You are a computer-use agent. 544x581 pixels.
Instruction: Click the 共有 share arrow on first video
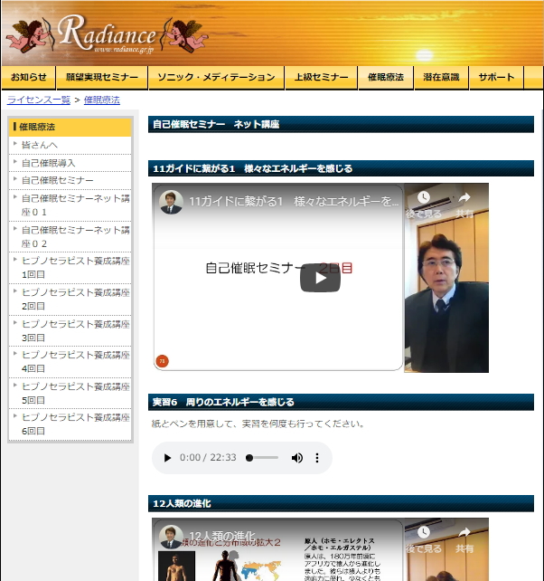tap(464, 197)
